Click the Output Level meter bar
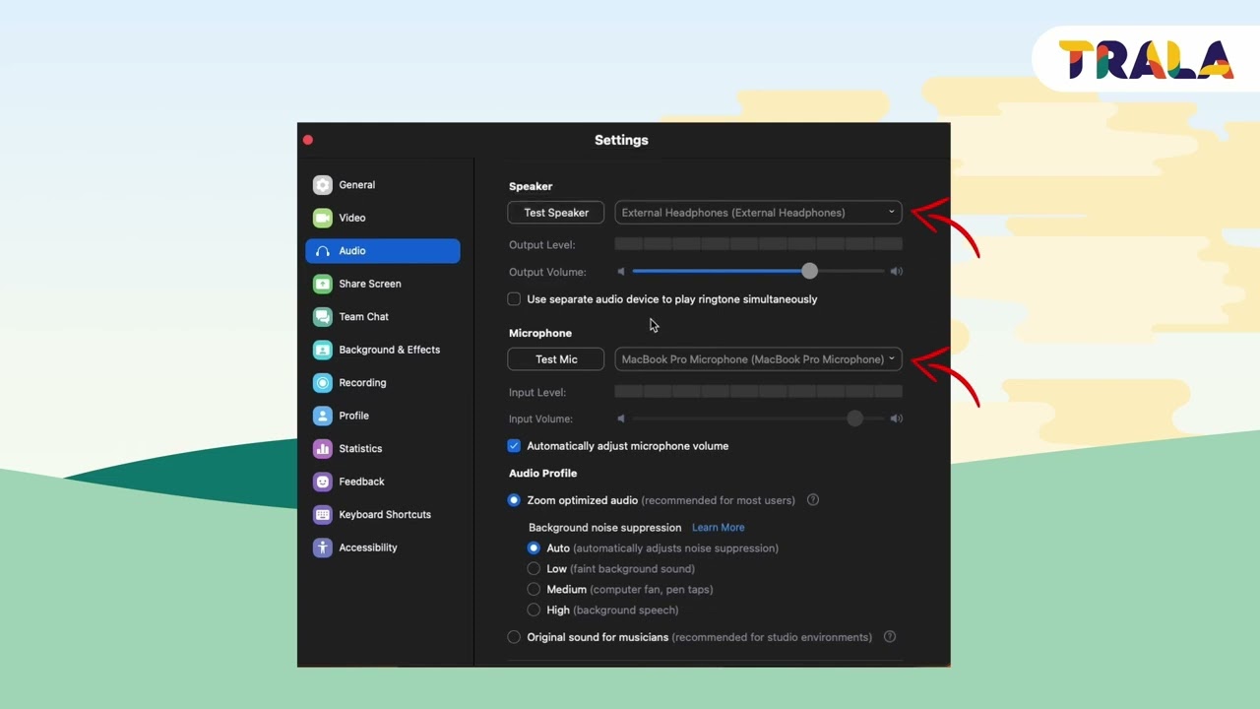The width and height of the screenshot is (1260, 709). pyautogui.click(x=758, y=244)
